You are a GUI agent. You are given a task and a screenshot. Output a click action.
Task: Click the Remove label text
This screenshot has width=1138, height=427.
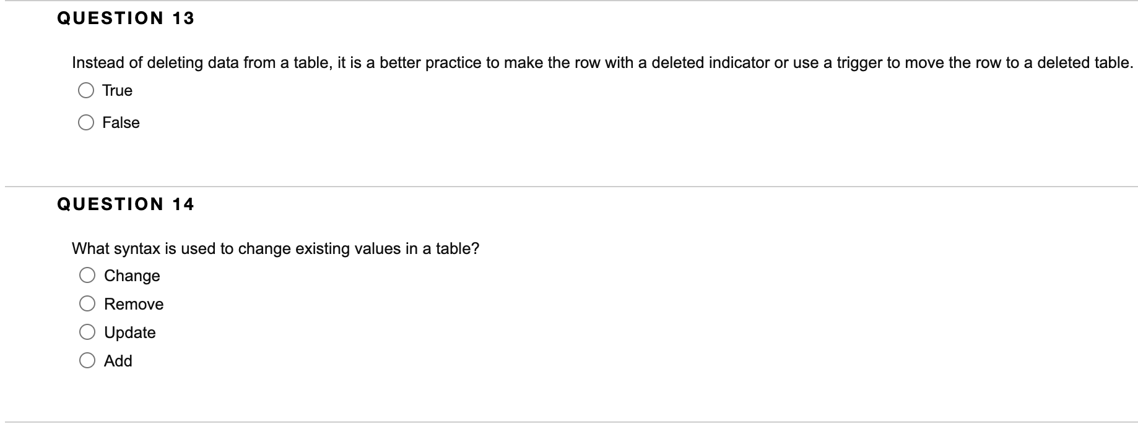[x=133, y=304]
